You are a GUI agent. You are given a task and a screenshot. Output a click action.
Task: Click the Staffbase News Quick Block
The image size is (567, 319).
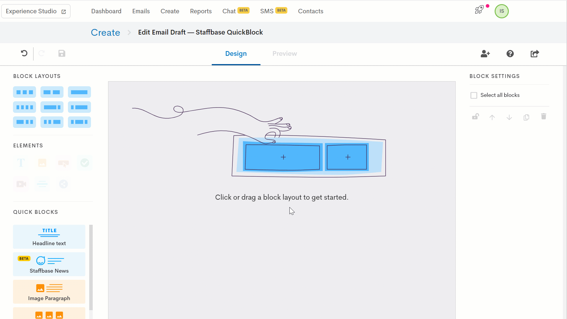click(x=49, y=264)
